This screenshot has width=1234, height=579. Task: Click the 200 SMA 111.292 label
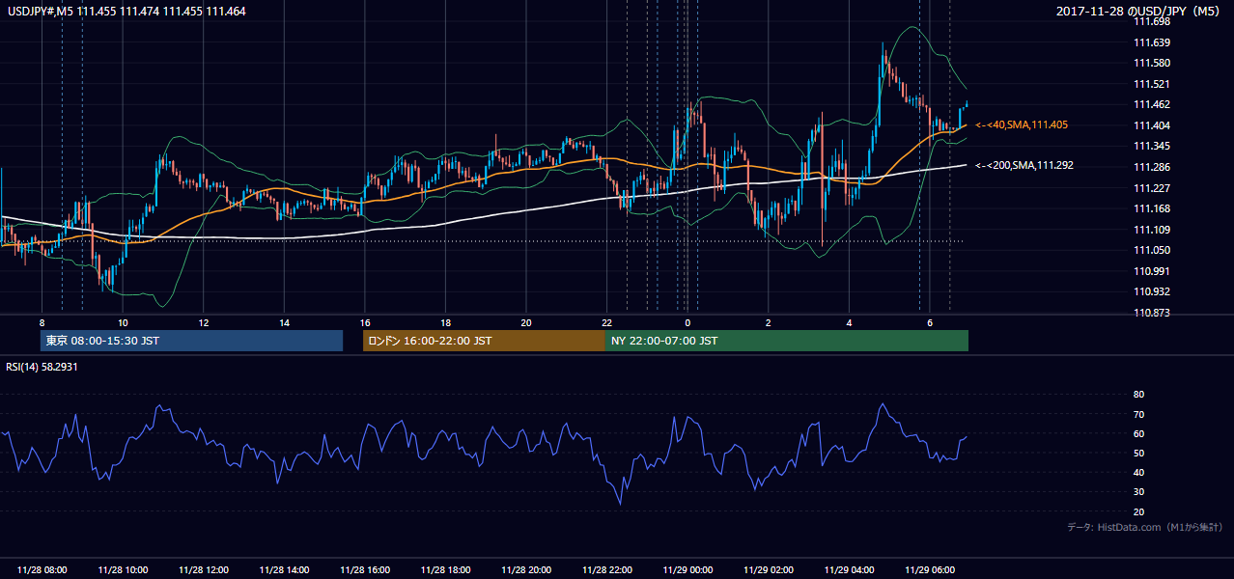(x=1024, y=166)
